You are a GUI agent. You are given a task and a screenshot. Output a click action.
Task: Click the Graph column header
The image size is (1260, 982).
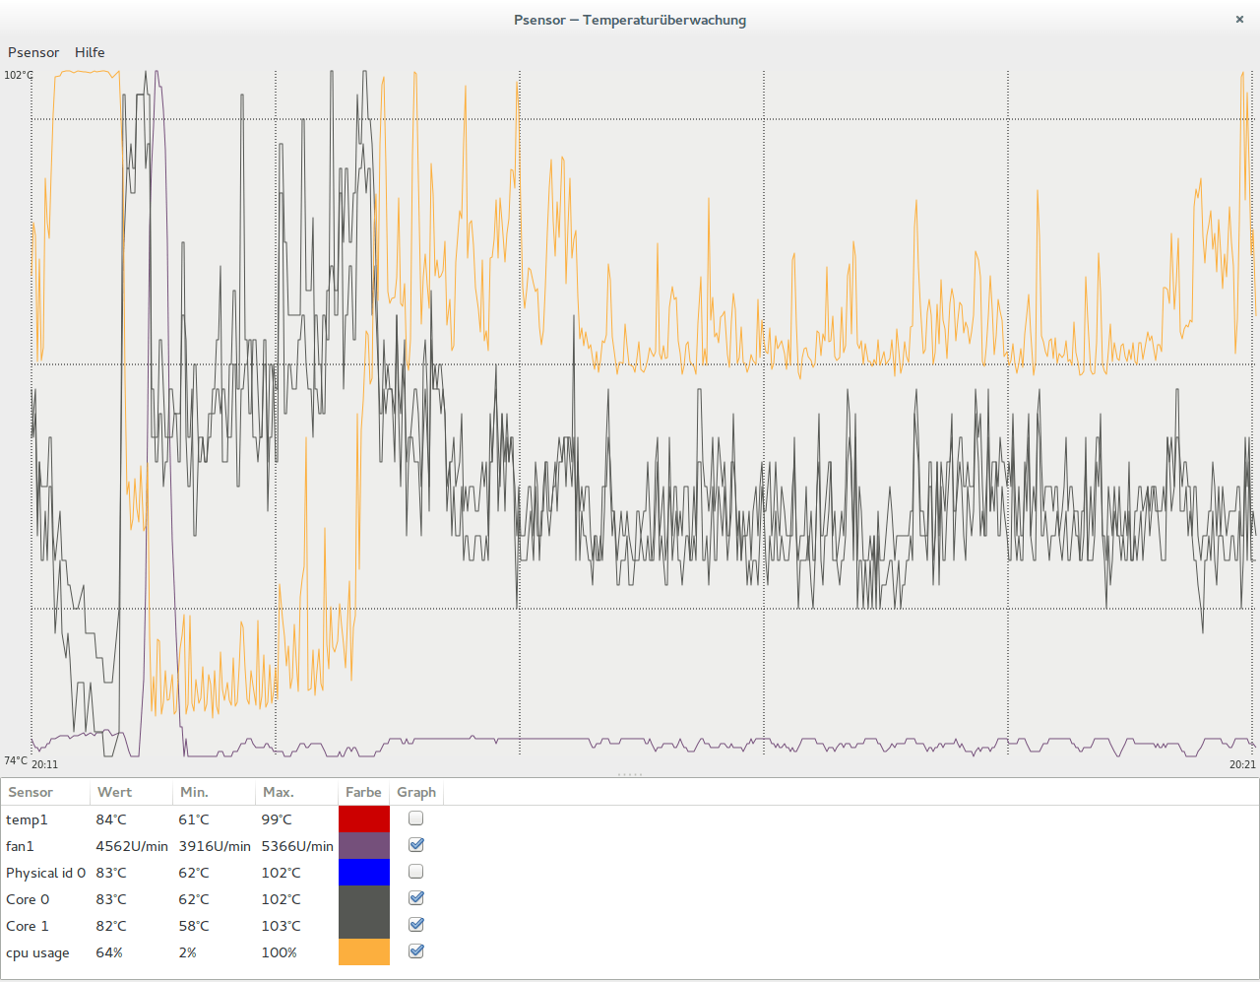tap(416, 792)
